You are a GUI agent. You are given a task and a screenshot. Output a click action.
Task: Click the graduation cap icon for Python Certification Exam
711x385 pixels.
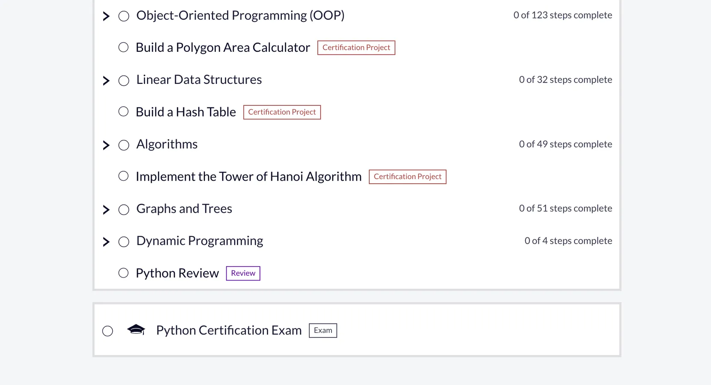tap(136, 329)
